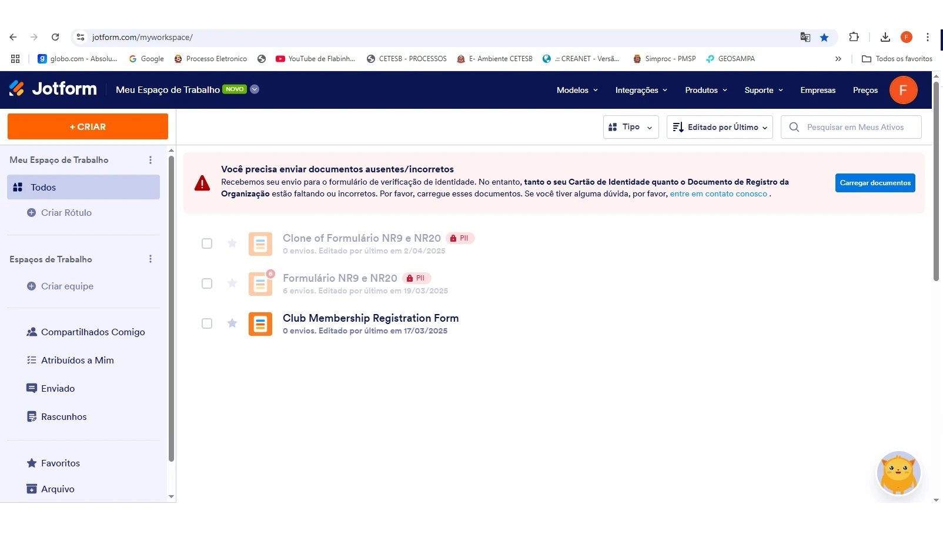The image size is (943, 534).
Task: Star the Formulário NR9 e NR20 form
Action: point(232,283)
